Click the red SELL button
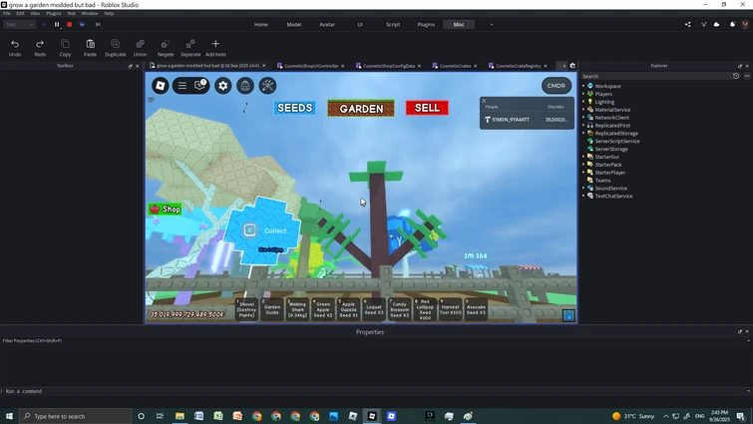 (x=427, y=108)
